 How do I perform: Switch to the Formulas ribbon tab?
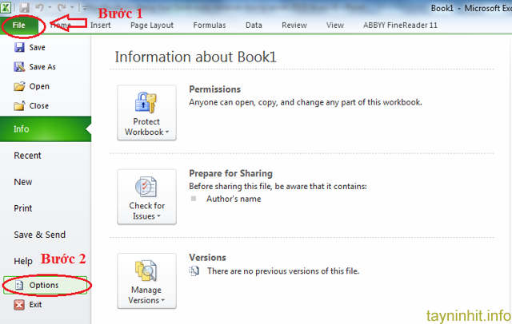click(209, 25)
